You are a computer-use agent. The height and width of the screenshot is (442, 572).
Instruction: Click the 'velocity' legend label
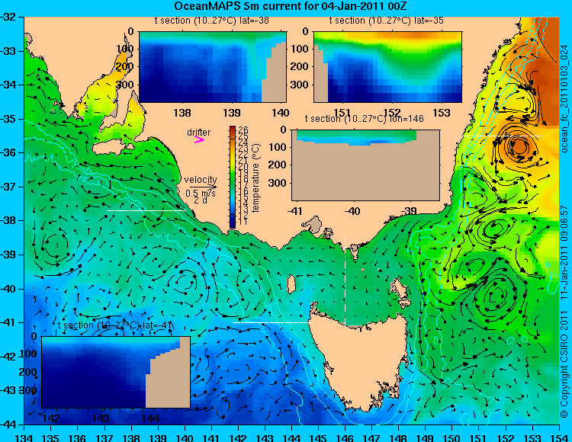tap(201, 179)
